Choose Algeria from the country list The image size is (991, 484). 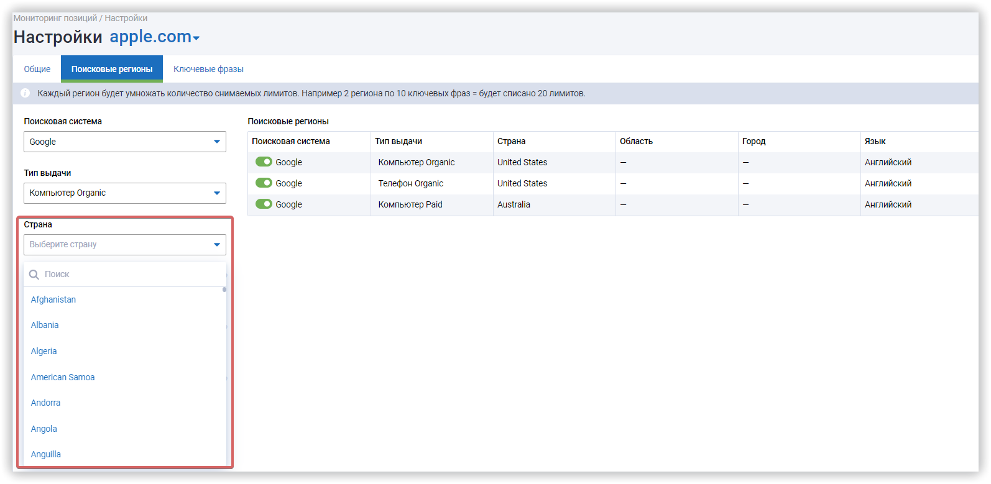point(44,351)
